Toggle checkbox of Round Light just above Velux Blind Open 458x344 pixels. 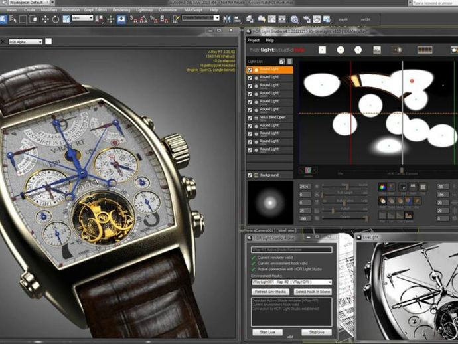[x=250, y=110]
